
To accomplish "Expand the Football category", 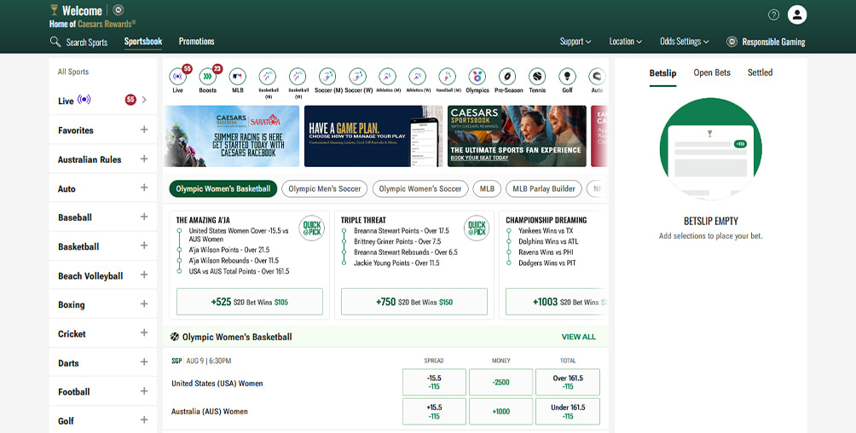I will click(x=144, y=391).
